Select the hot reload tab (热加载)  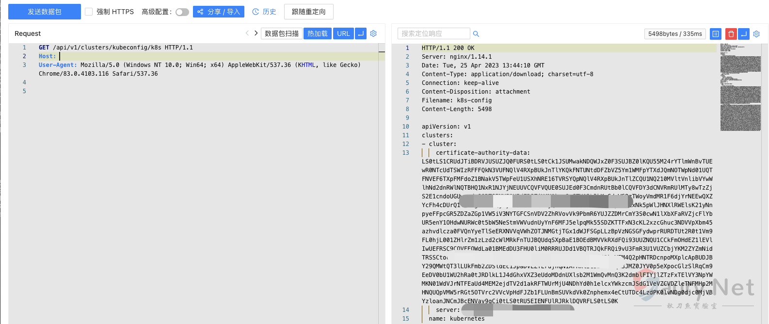(318, 33)
